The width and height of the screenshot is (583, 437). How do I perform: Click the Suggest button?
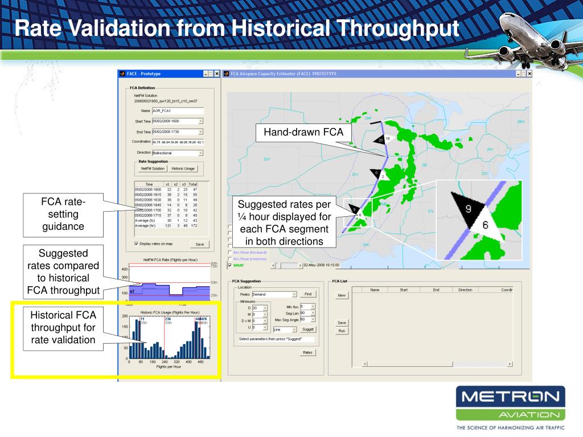308,329
